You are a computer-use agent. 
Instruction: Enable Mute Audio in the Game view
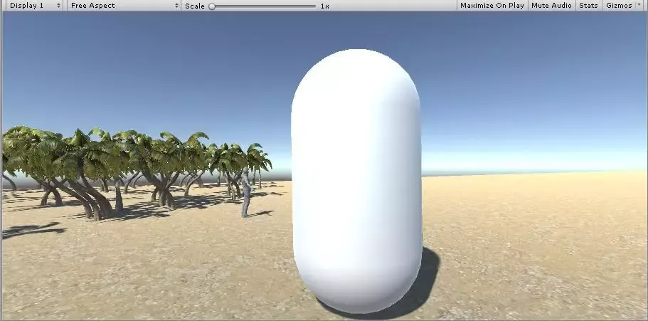click(551, 6)
